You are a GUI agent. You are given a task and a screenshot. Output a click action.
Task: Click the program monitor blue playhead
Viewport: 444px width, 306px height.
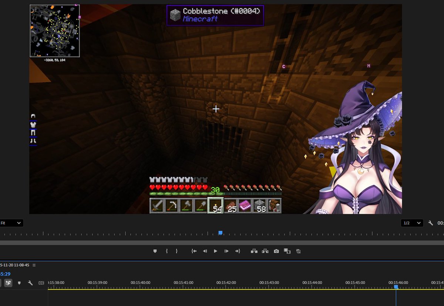coord(220,233)
